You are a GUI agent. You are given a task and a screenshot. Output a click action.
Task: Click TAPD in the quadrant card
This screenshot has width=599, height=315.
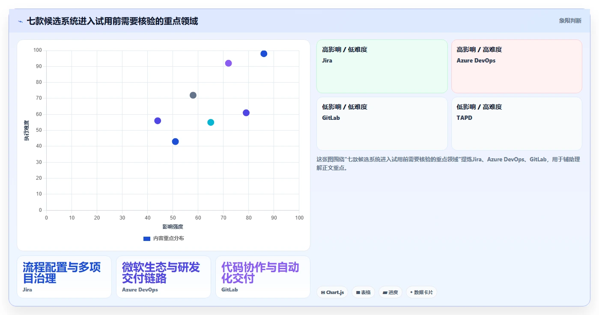coord(465,118)
